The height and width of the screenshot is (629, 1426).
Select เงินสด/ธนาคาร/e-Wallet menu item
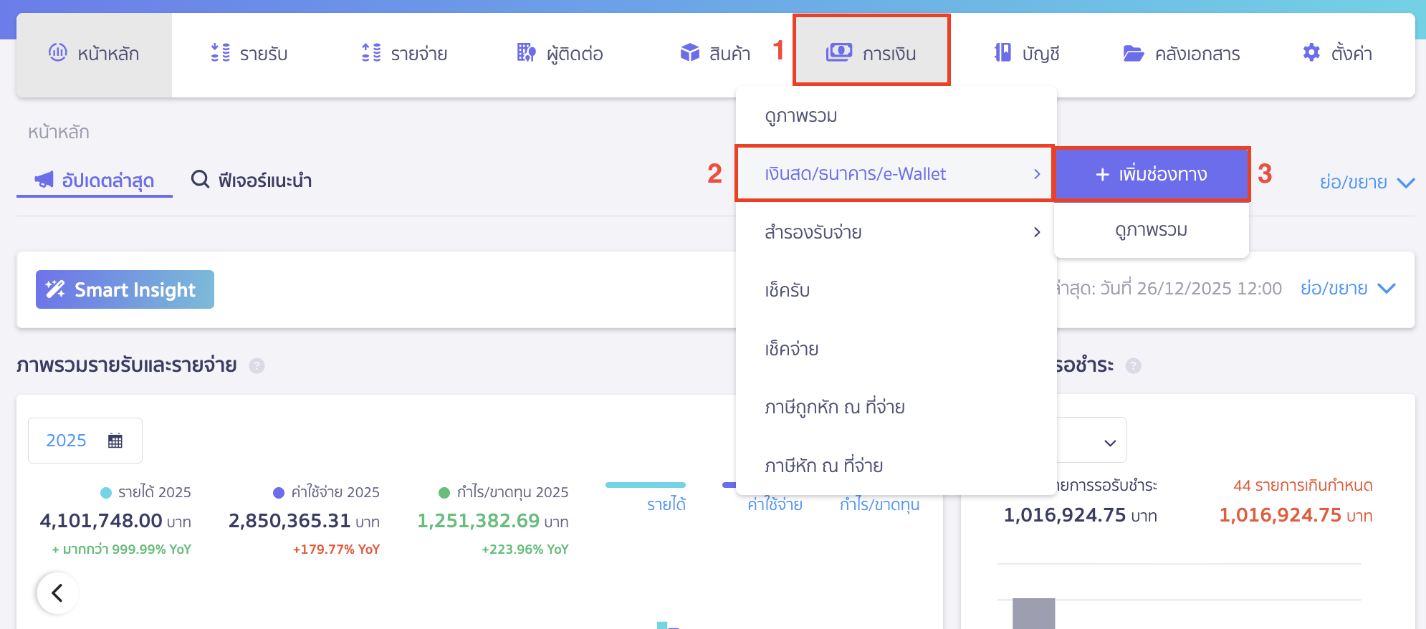[894, 174]
